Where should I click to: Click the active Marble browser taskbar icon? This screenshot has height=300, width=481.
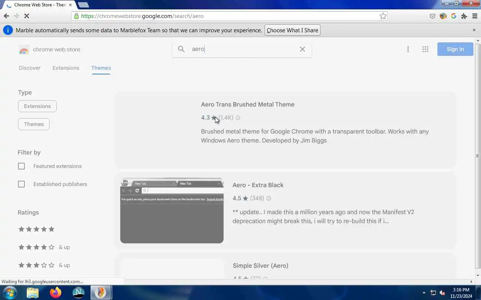click(101, 292)
